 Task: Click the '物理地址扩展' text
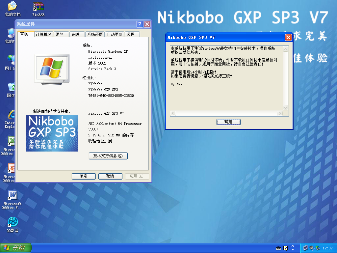(100, 141)
